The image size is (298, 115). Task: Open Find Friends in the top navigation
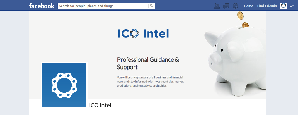point(267,6)
